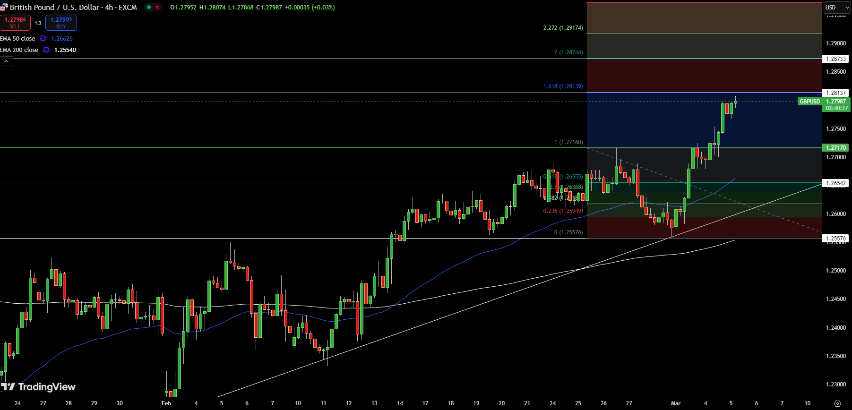Click the 1.26000 price scale level

(836, 214)
